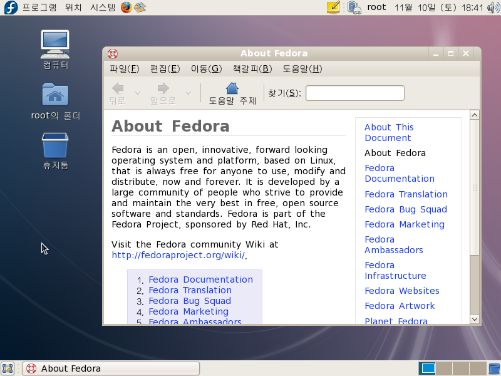Screen dimensions: 501x376
Task: Click the root user name in panel
Action: pos(376,8)
